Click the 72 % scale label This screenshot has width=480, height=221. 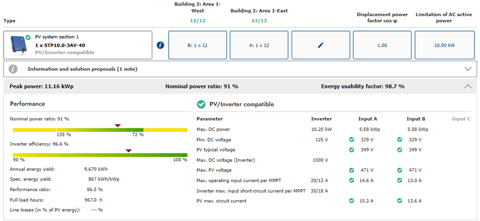(x=137, y=135)
